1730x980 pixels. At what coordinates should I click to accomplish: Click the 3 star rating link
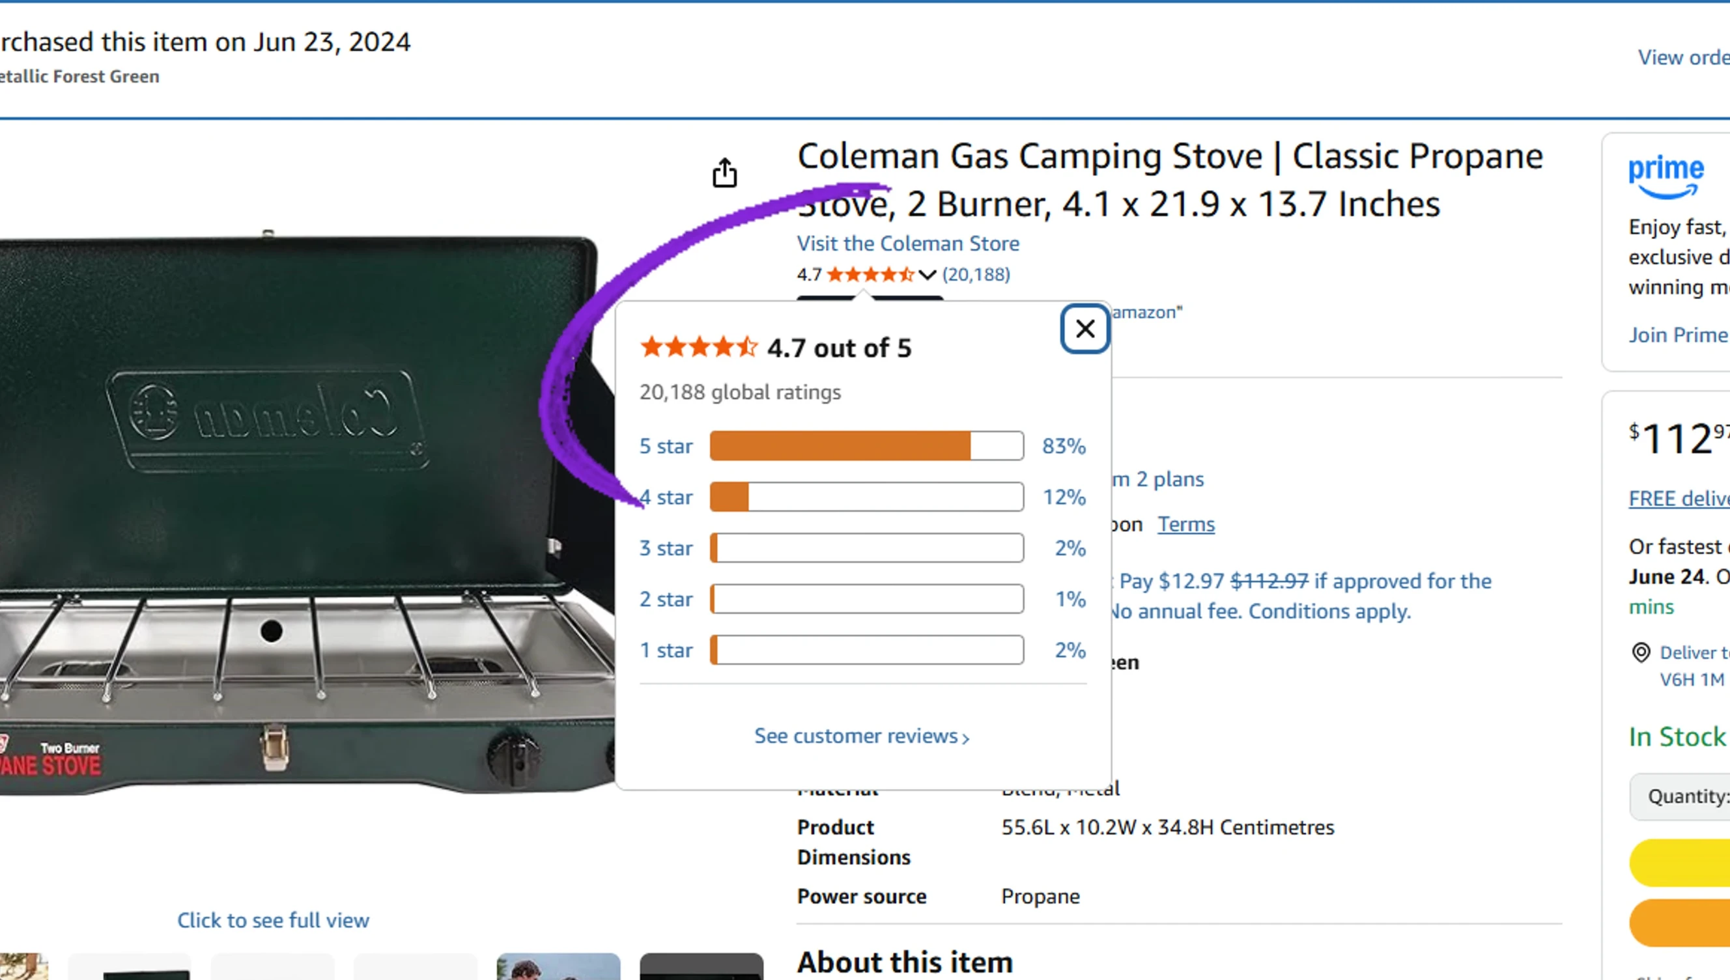666,548
